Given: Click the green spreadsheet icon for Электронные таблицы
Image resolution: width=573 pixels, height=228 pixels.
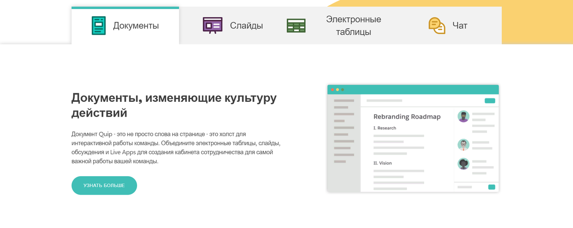Looking at the screenshot, I should [x=296, y=26].
